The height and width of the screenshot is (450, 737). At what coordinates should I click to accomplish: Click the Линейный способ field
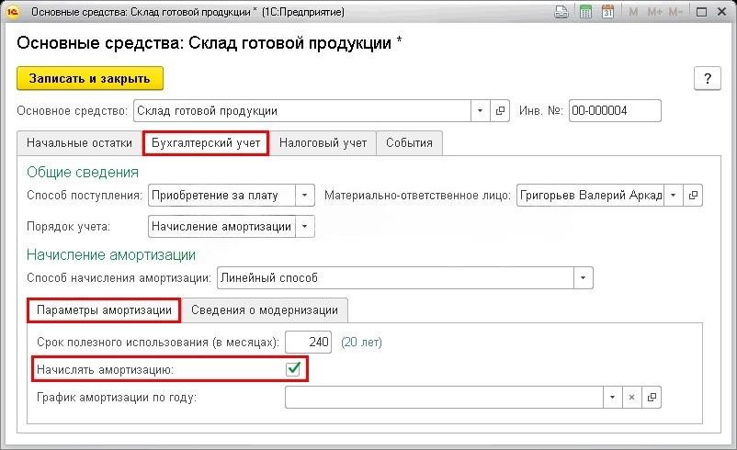(x=395, y=277)
